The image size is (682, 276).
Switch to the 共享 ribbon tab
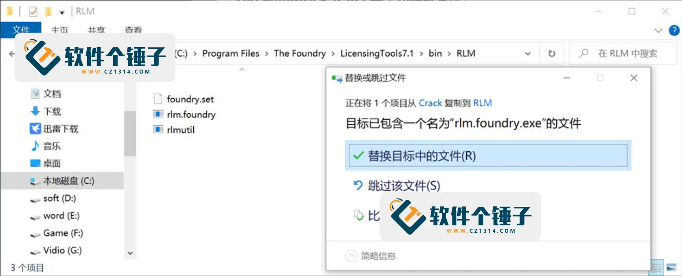coord(96,30)
